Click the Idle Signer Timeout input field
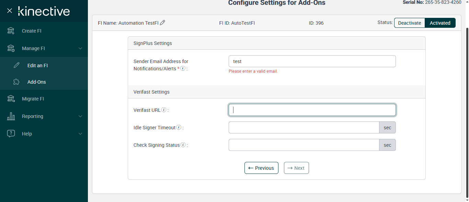The width and height of the screenshot is (469, 202). (x=304, y=128)
